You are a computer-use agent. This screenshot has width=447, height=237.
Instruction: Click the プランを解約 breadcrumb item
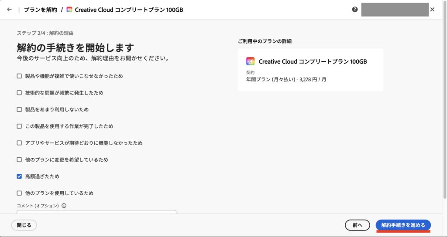(x=40, y=10)
